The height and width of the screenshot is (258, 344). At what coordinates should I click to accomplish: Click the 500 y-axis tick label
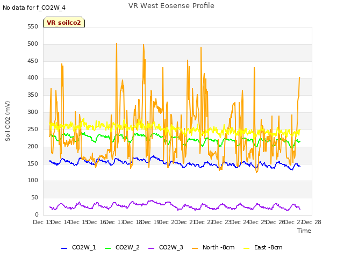click(33, 44)
